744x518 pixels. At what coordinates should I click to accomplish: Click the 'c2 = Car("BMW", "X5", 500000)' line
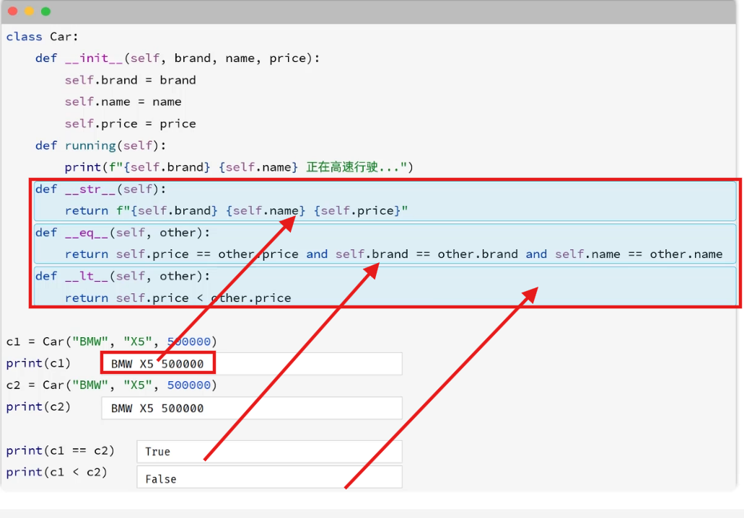pyautogui.click(x=112, y=385)
